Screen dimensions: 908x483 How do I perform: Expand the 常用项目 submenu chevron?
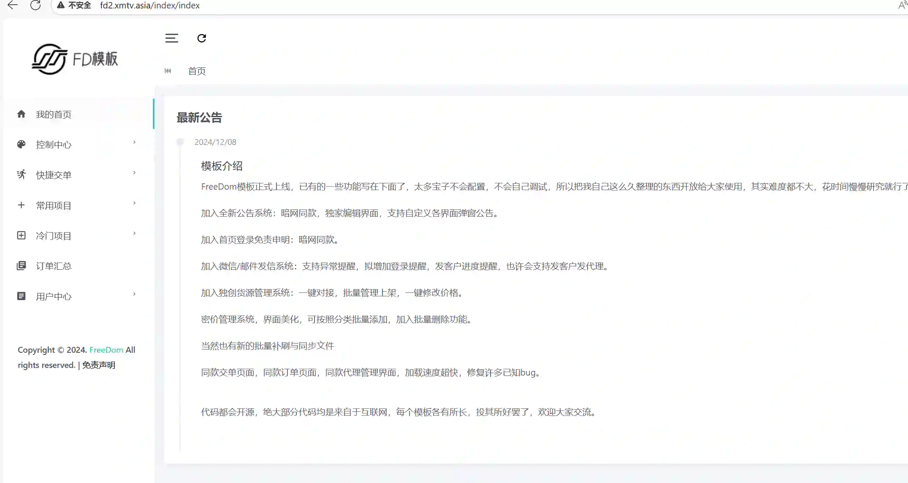(134, 203)
